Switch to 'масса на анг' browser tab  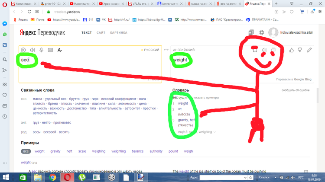coord(200,4)
